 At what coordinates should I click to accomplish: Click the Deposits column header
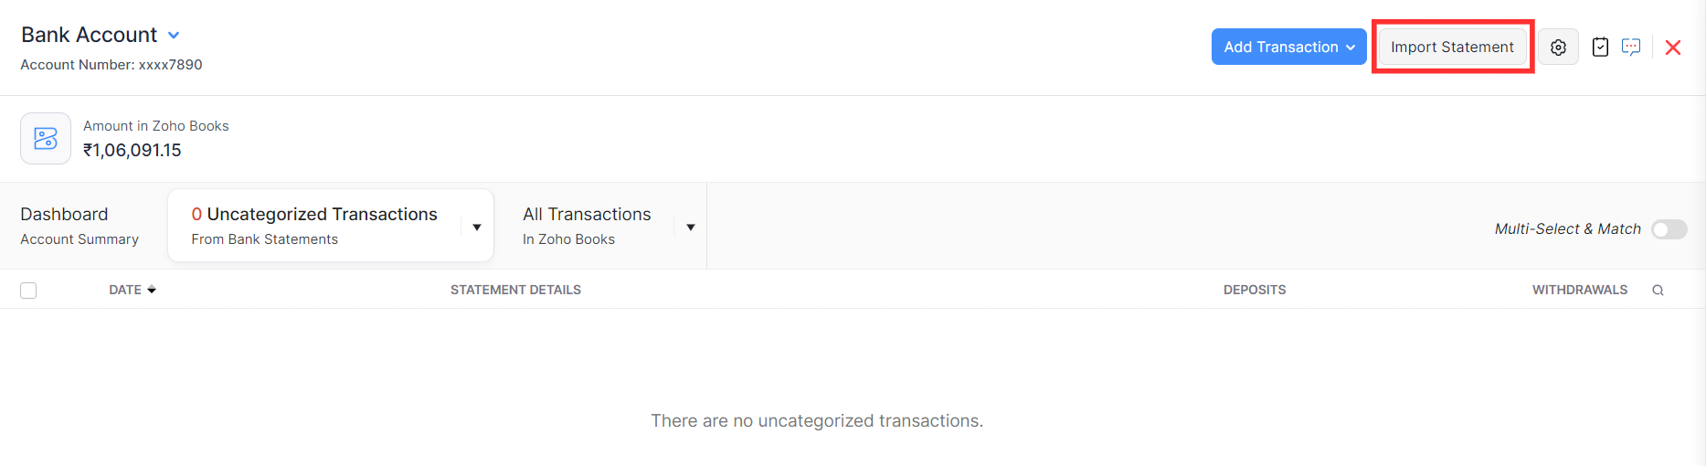(1254, 290)
